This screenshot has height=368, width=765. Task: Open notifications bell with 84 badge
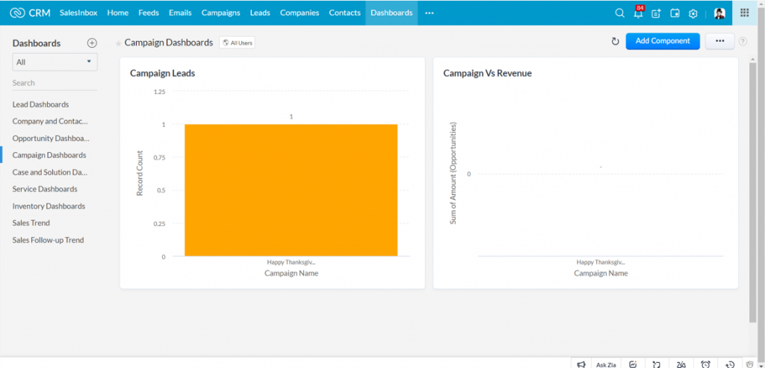[638, 12]
